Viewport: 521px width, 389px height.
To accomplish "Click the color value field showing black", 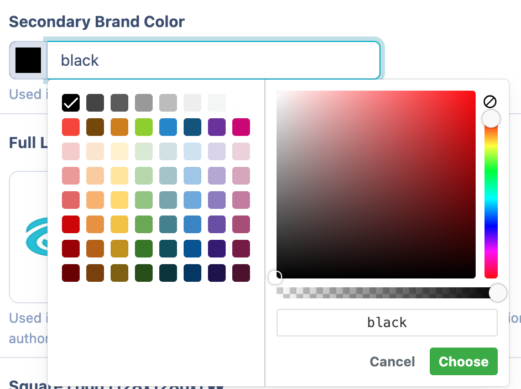I will pos(387,323).
